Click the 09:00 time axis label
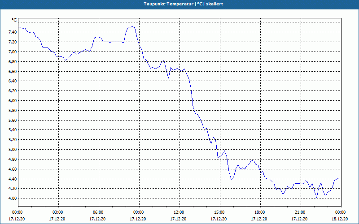This screenshot has height=224, width=359. click(x=139, y=212)
